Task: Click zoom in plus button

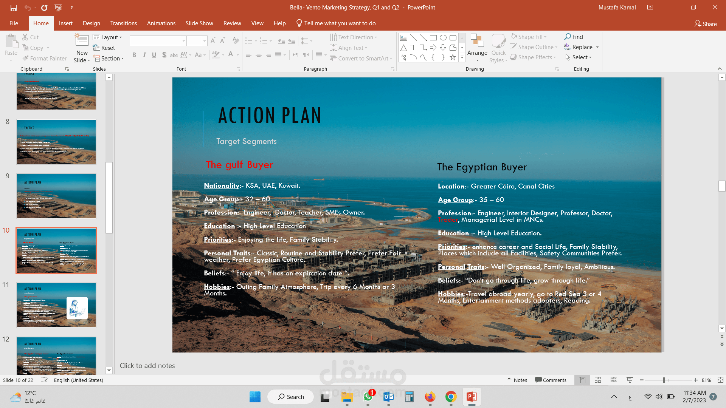Action: coord(695,380)
